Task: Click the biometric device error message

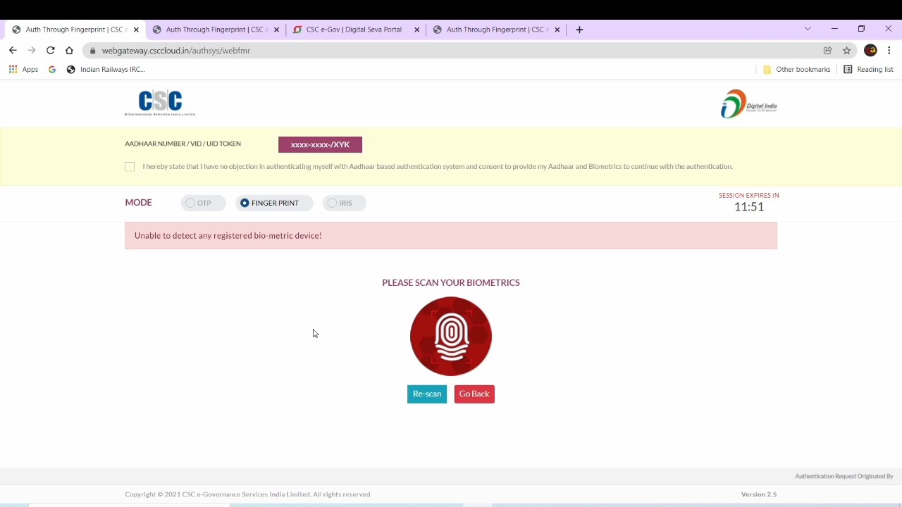Action: pyautogui.click(x=451, y=236)
